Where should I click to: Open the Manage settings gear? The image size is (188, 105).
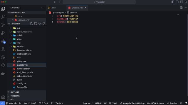[3, 97]
